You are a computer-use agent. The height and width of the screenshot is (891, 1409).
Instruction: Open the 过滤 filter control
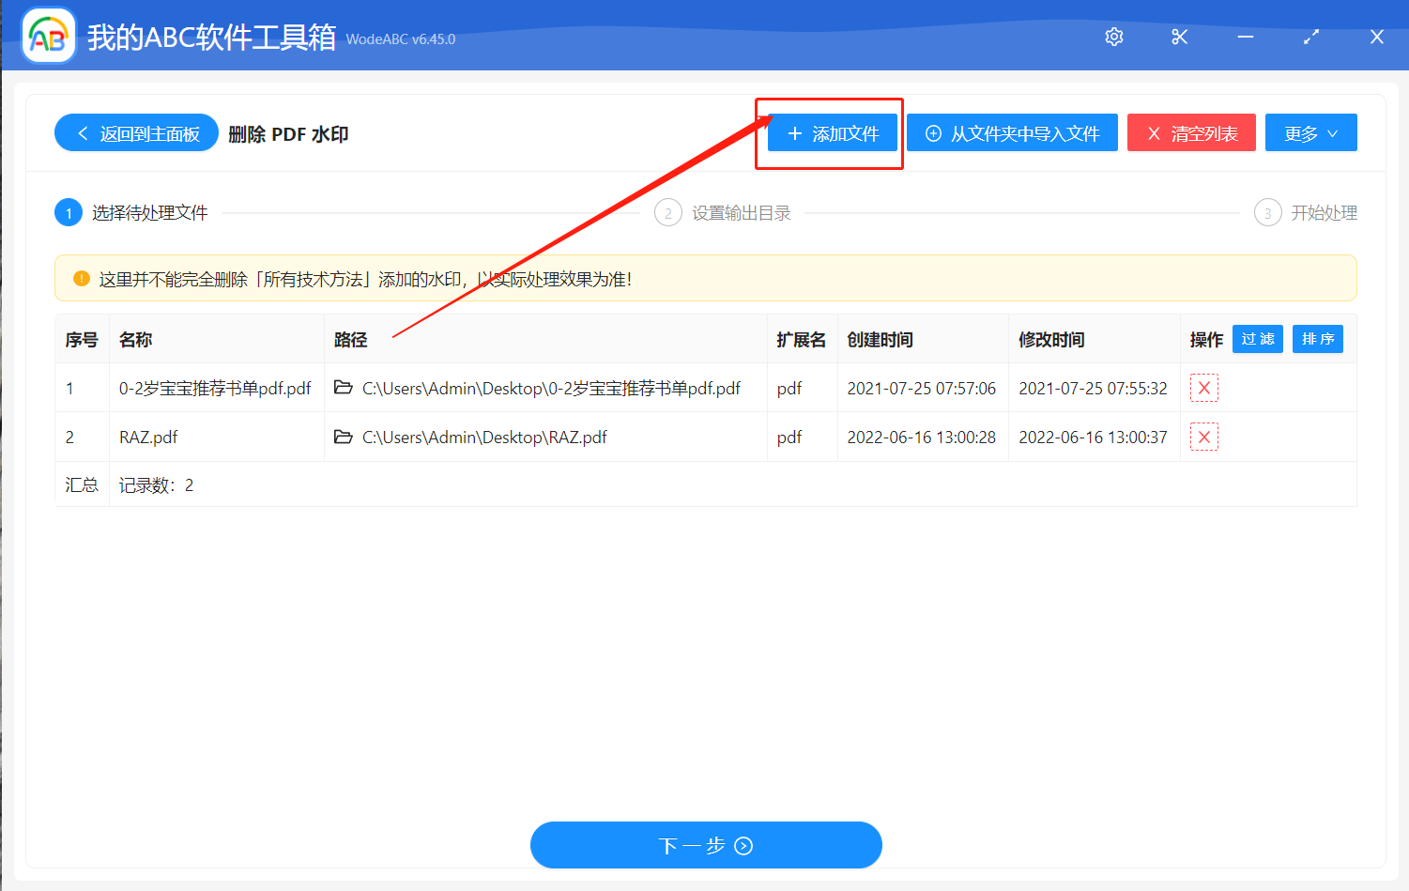click(1257, 339)
